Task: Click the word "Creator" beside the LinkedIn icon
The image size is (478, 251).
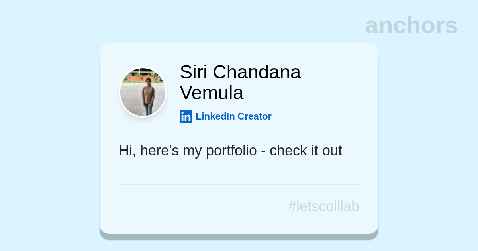Action: click(x=255, y=116)
